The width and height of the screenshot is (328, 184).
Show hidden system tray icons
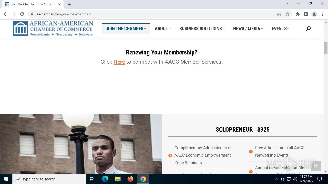click(x=276, y=179)
